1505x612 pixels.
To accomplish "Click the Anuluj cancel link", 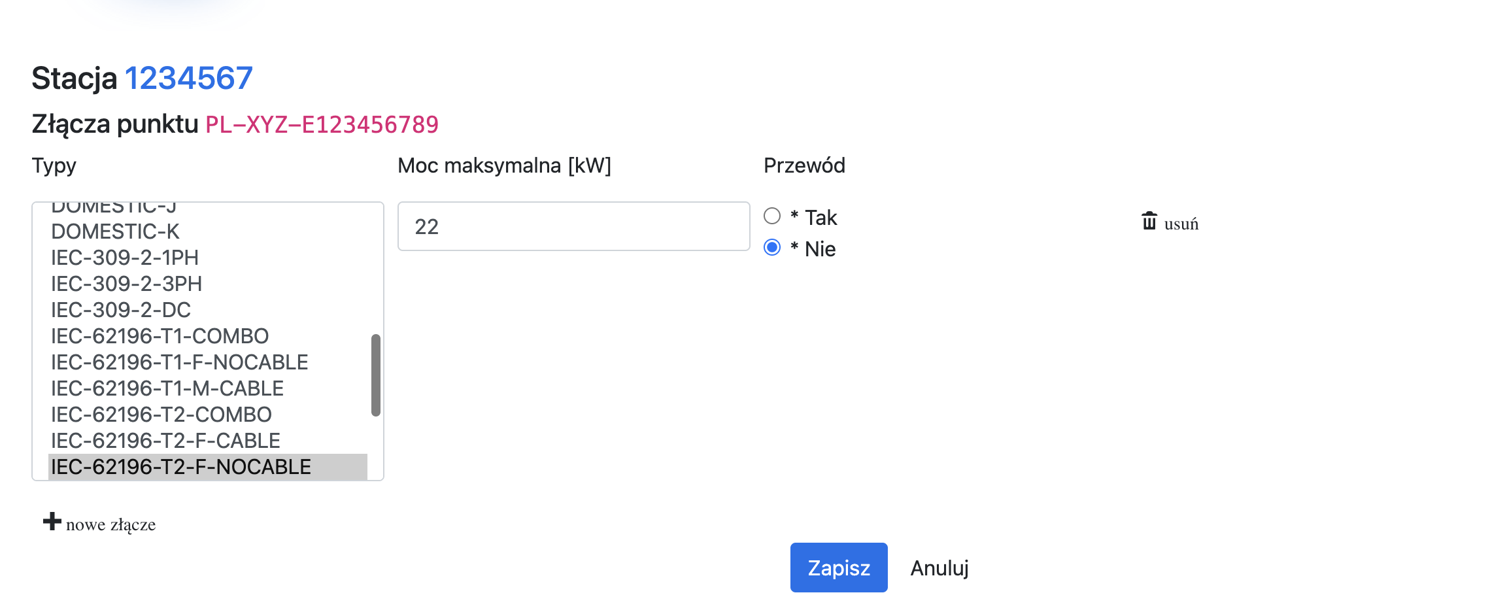I will coord(939,568).
